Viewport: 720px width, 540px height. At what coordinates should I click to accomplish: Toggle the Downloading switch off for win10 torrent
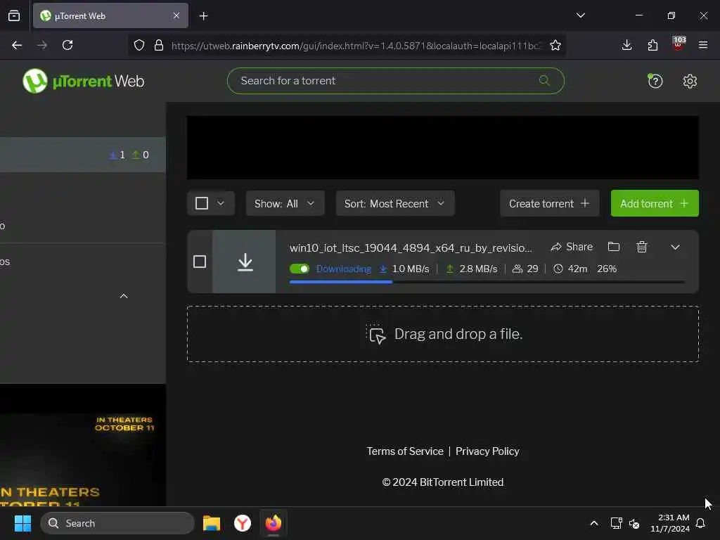pos(300,269)
